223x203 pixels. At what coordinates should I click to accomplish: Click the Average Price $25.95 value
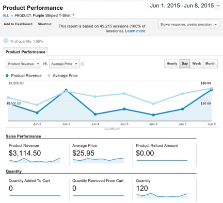[83, 153]
